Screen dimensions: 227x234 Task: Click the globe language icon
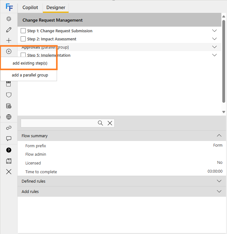[9, 117]
